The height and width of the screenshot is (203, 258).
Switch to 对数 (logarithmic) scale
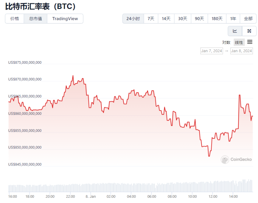tap(226, 43)
